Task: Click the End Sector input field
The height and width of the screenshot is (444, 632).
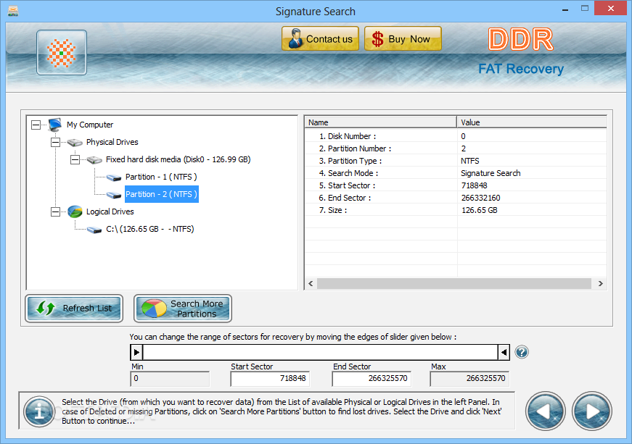Action: pos(372,378)
